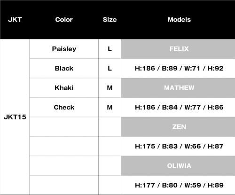Select the FELIX model name cell

coord(178,49)
